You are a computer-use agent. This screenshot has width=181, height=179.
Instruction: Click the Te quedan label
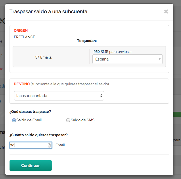click(x=87, y=41)
